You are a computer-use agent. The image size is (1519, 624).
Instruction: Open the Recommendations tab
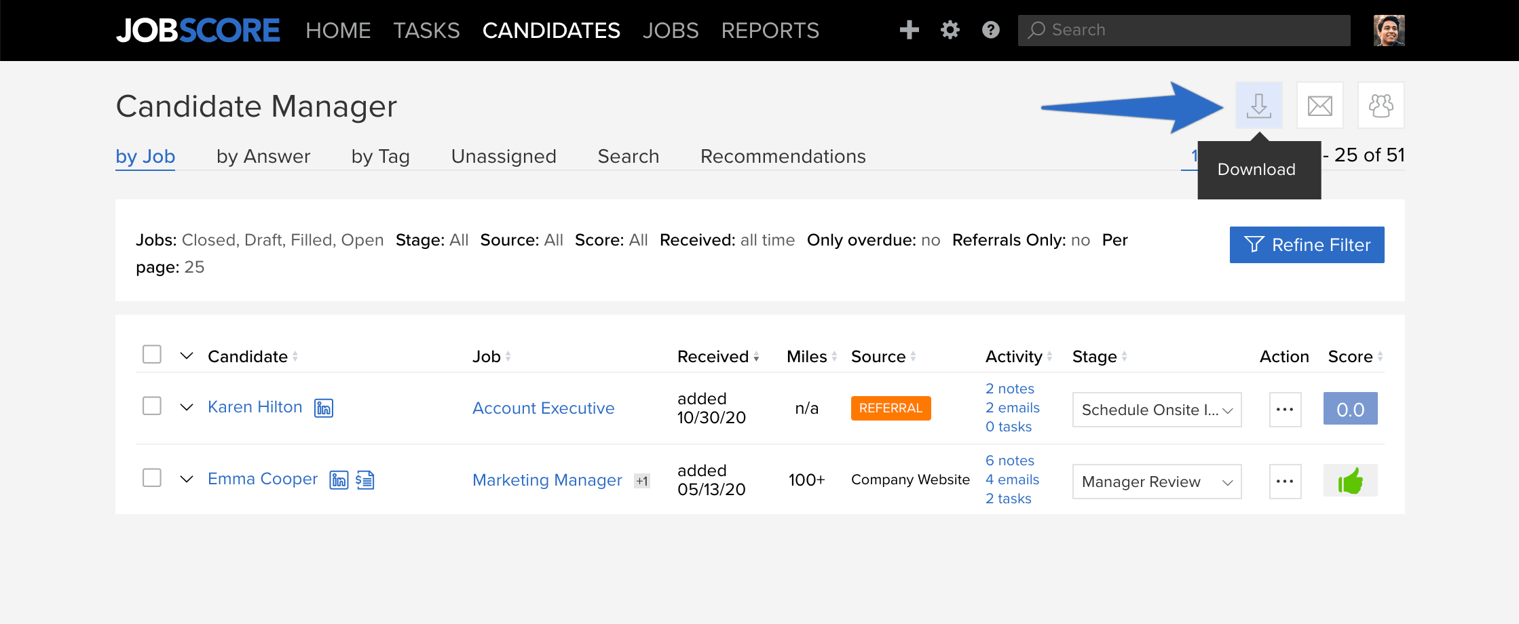click(x=783, y=156)
